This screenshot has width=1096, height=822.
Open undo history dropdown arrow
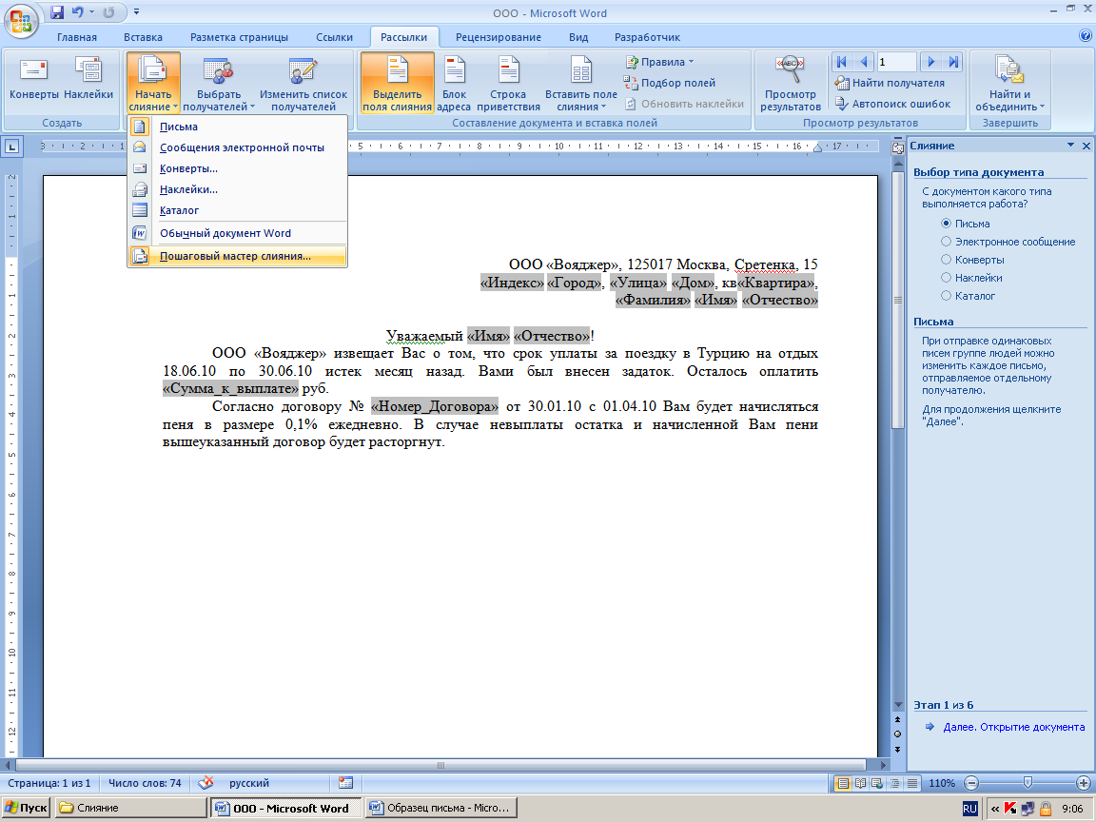(x=91, y=11)
